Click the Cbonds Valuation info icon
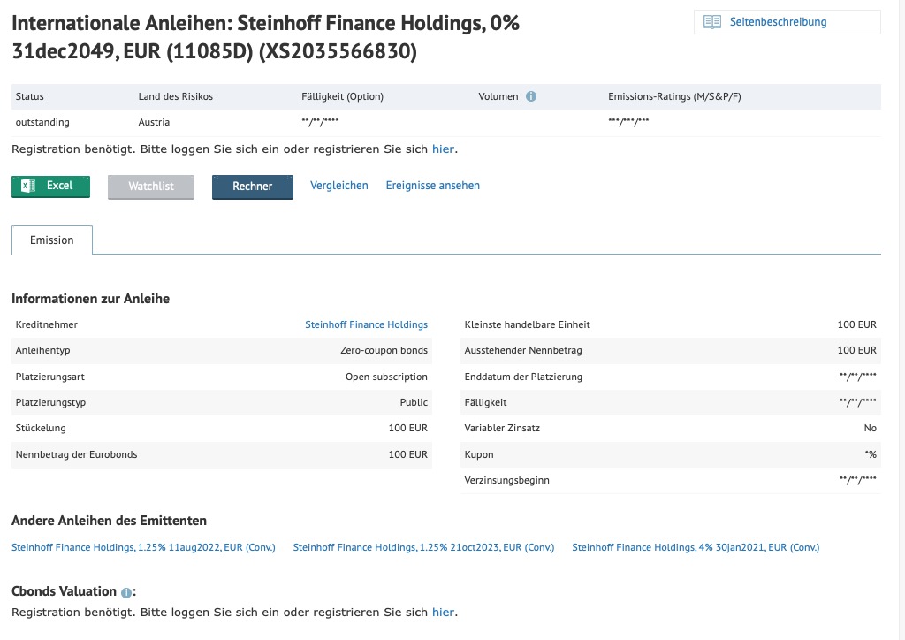 pos(125,592)
